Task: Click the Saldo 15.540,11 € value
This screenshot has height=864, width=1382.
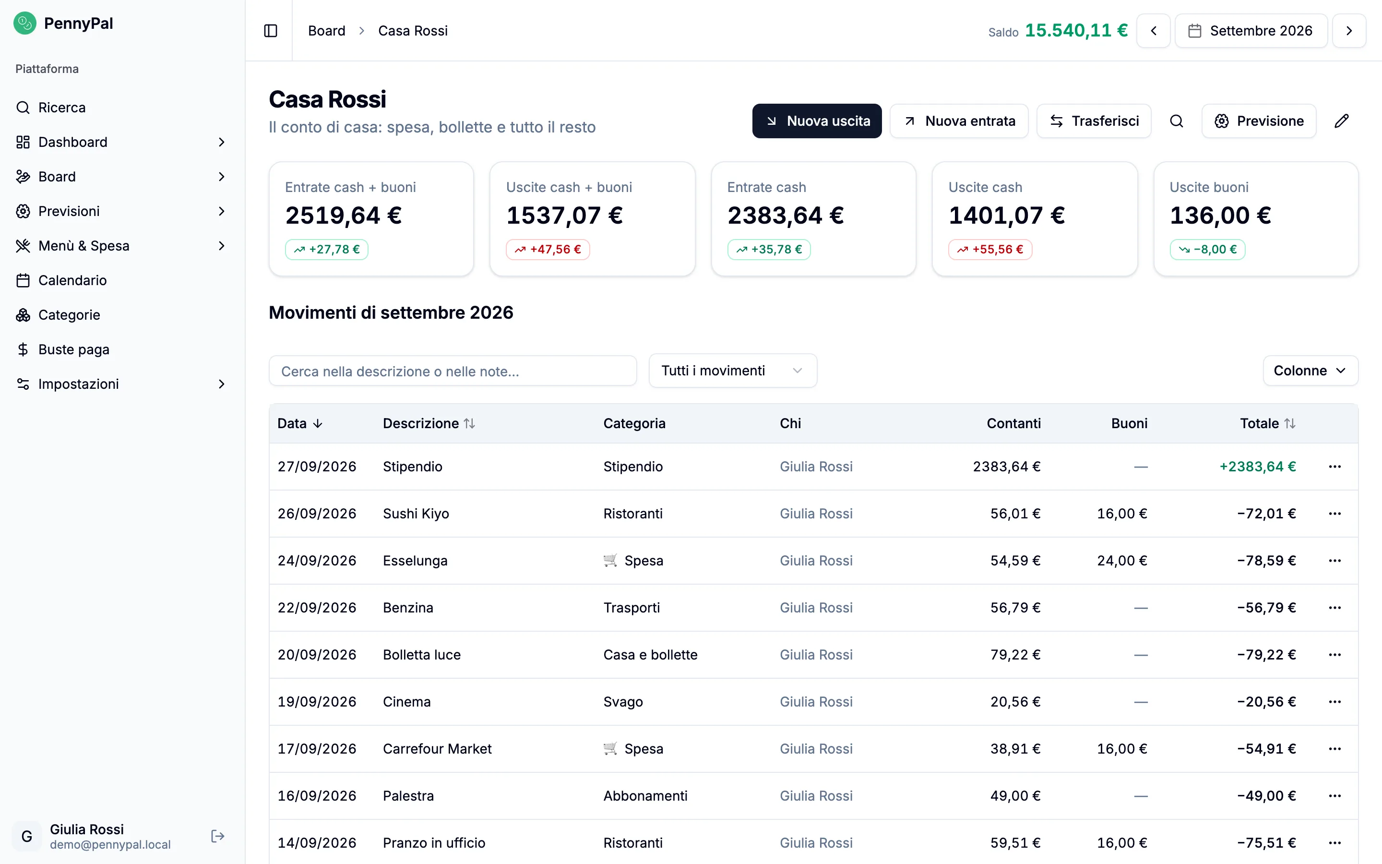Action: click(1076, 30)
